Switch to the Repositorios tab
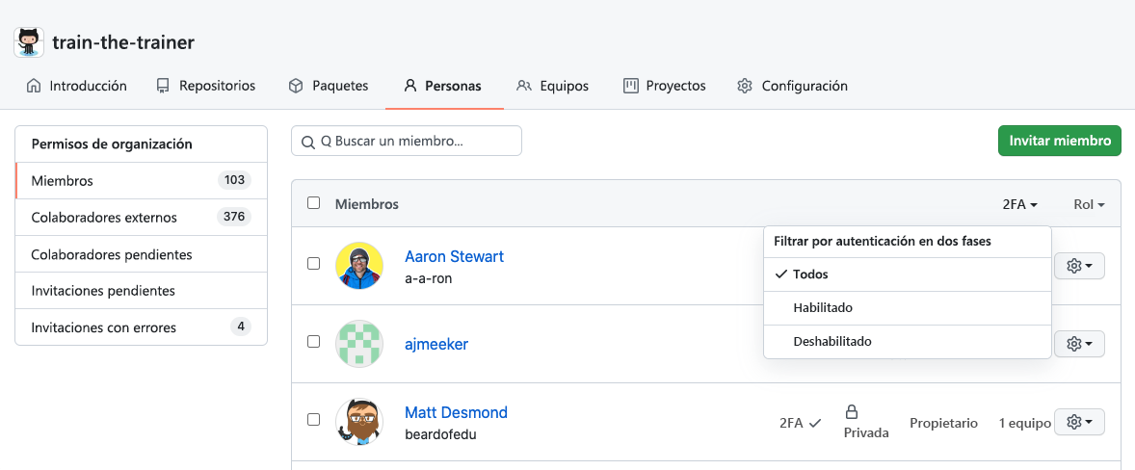1135x470 pixels. tap(206, 86)
